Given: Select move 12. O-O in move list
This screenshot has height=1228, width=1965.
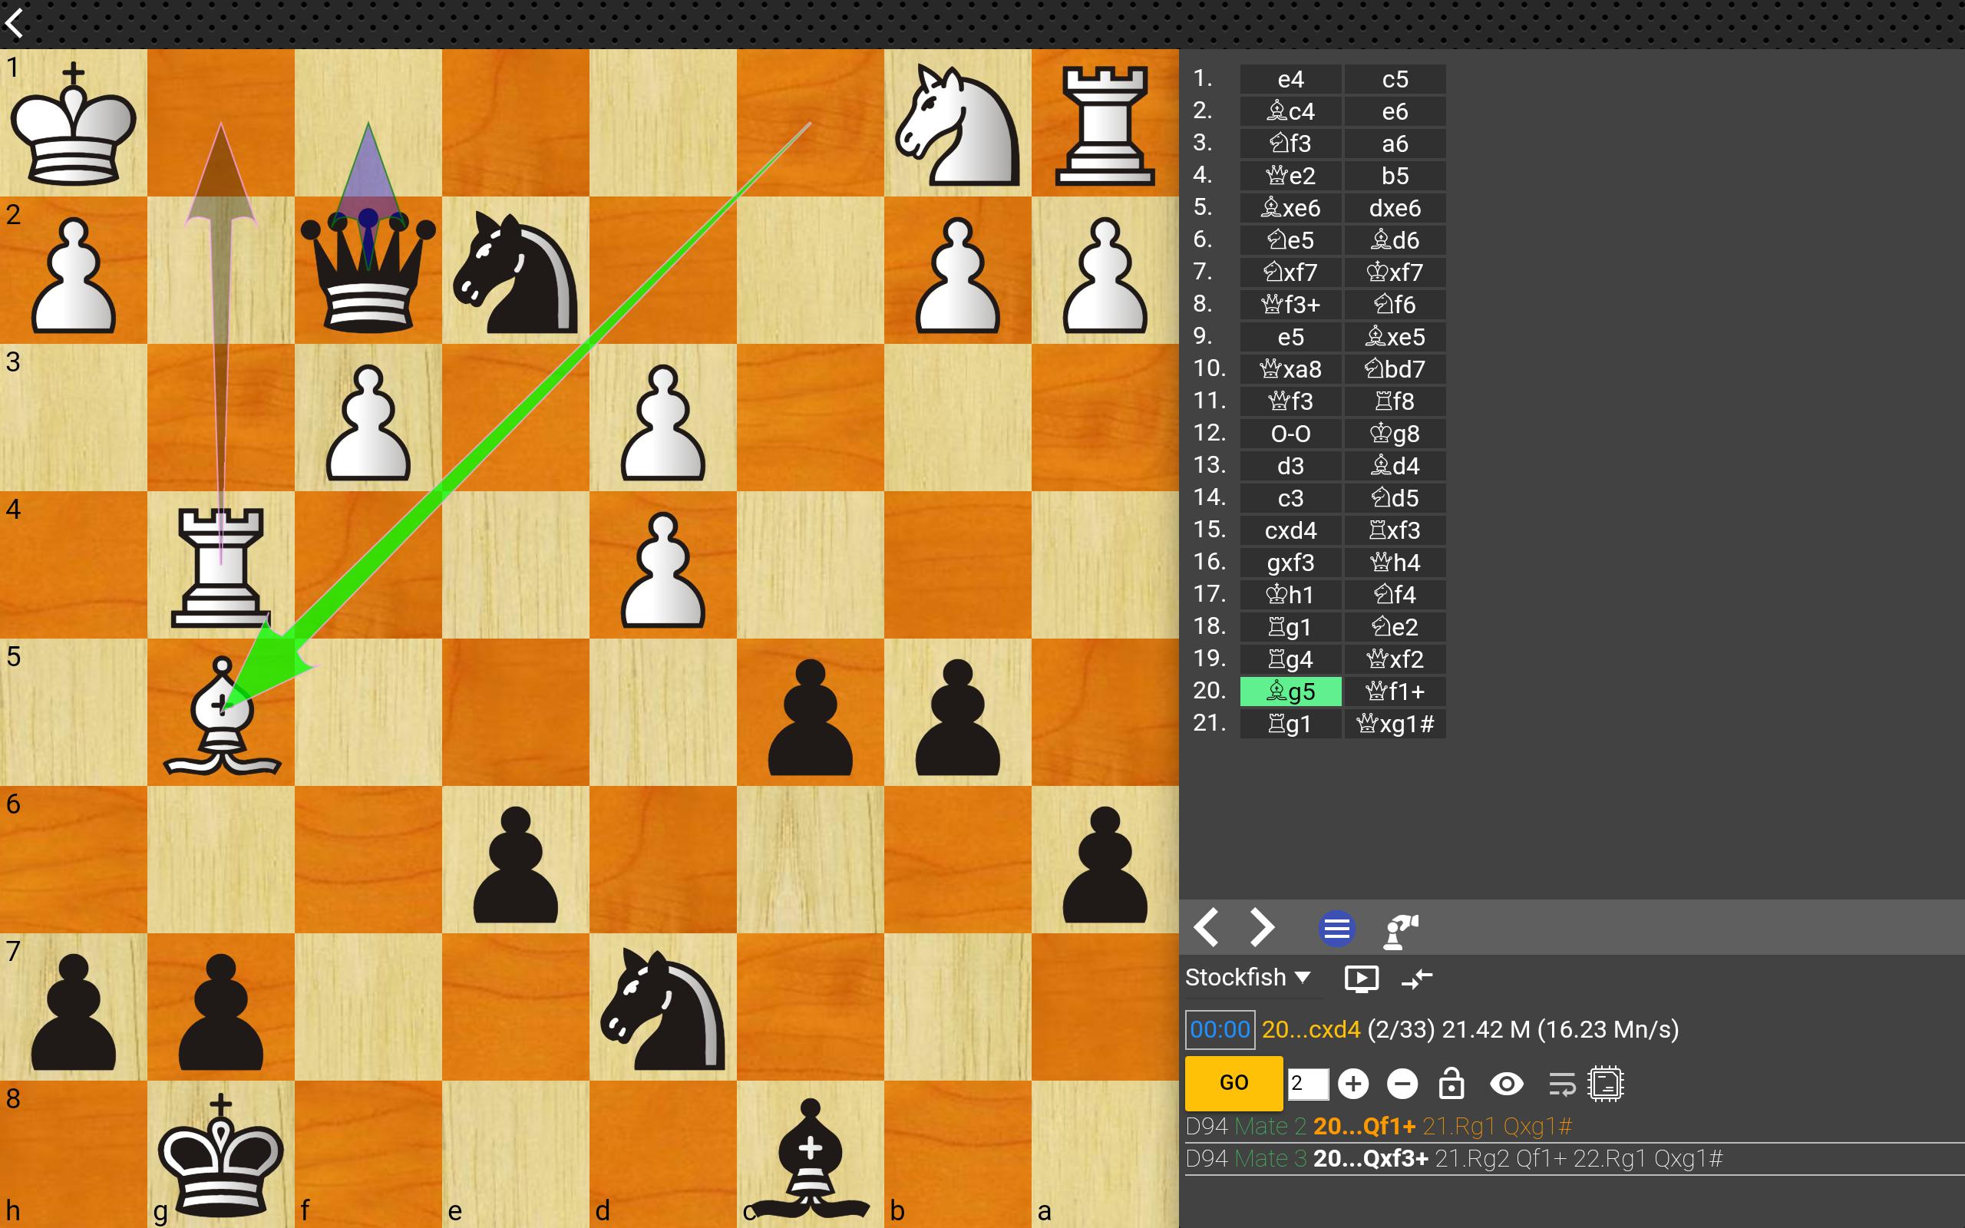Looking at the screenshot, I should pyautogui.click(x=1290, y=434).
